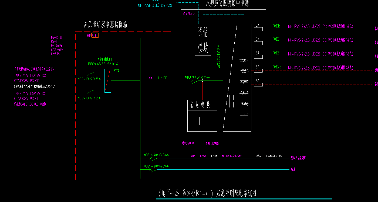378x202 pixels.
Task: Select the WE2: circuit label
Action: tap(277, 39)
